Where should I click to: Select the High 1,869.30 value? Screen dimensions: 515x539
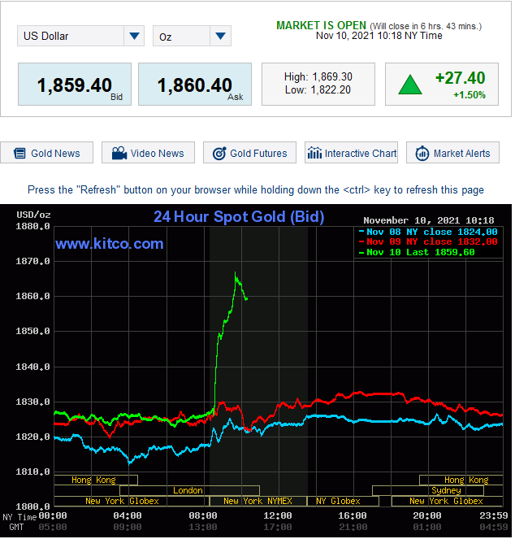click(x=318, y=76)
